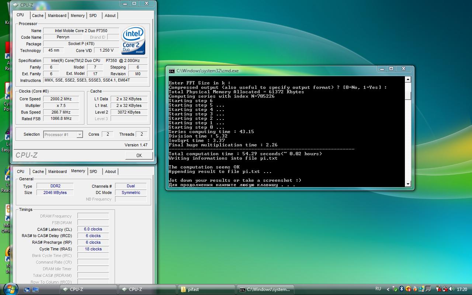
Task: Click the Core Speed value 2000.2 MHz
Action: tap(61, 99)
